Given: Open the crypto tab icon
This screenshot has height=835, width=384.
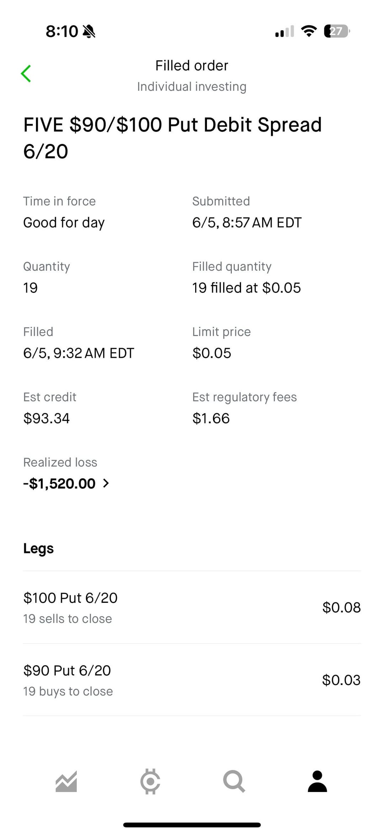Looking at the screenshot, I should (150, 782).
